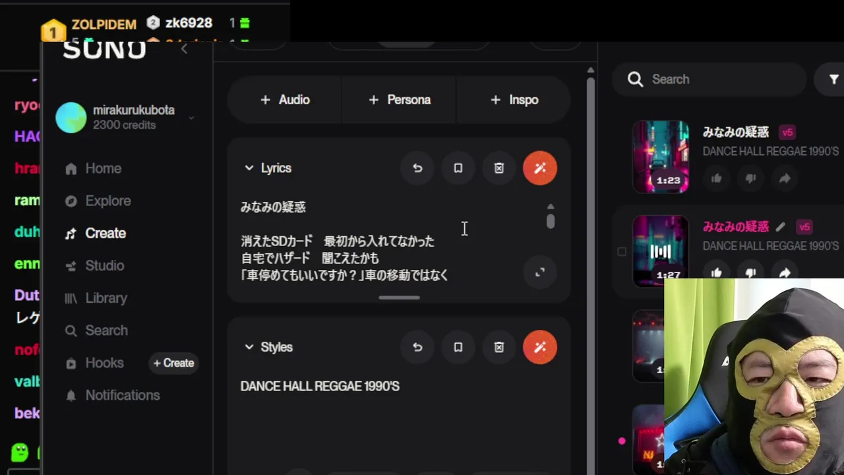Click the lyrics resize handle bar
This screenshot has width=844, height=475.
[x=399, y=298]
